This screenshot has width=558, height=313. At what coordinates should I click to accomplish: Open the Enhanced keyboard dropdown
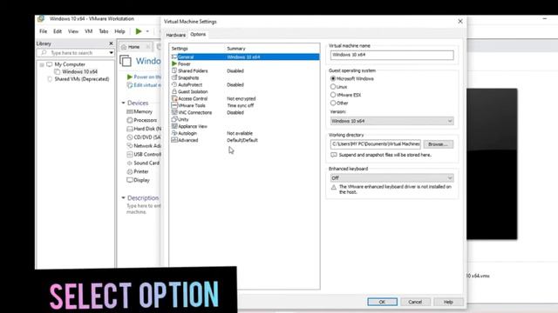pos(391,177)
